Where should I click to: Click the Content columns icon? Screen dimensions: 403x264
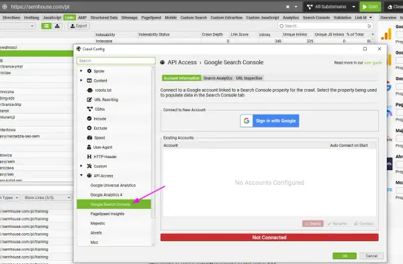click(x=89, y=80)
